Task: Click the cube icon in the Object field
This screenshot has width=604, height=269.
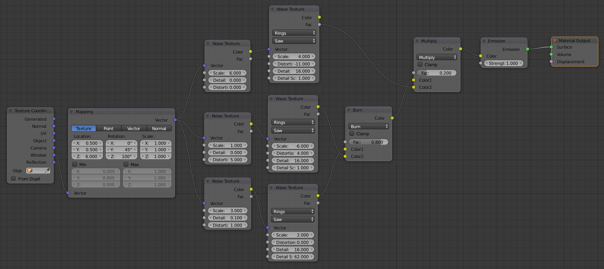Action: [30, 171]
